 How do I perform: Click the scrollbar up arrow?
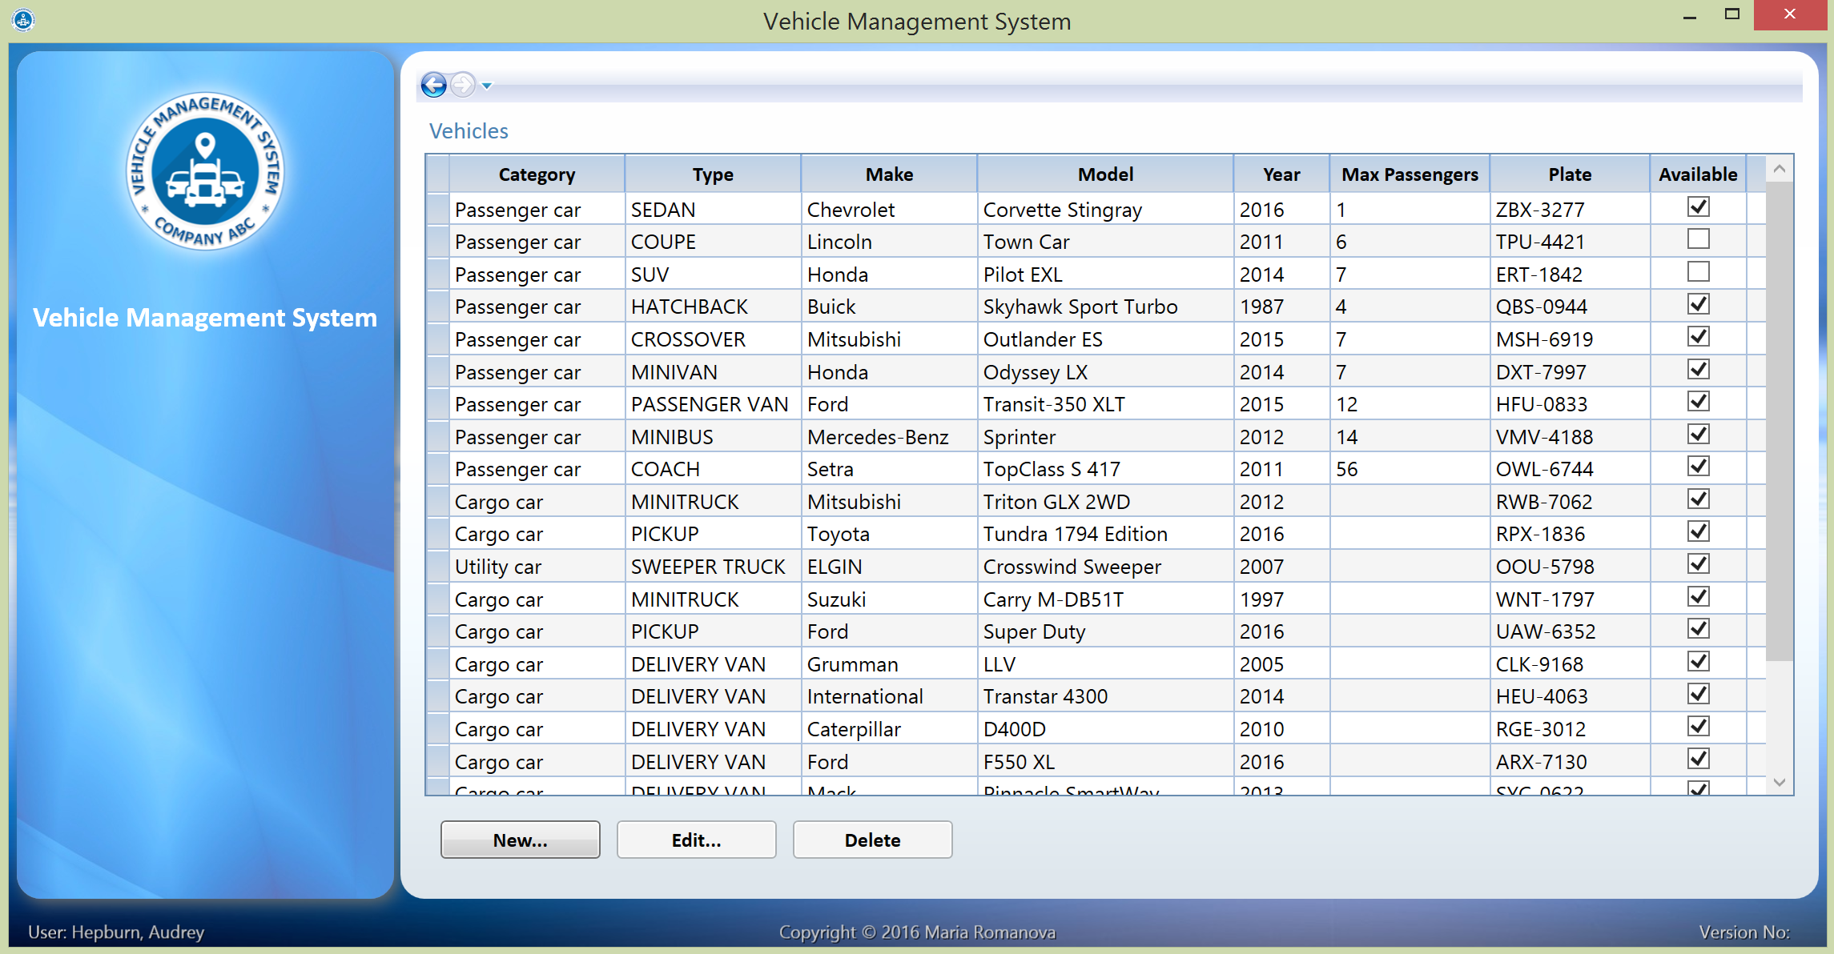[x=1780, y=169]
